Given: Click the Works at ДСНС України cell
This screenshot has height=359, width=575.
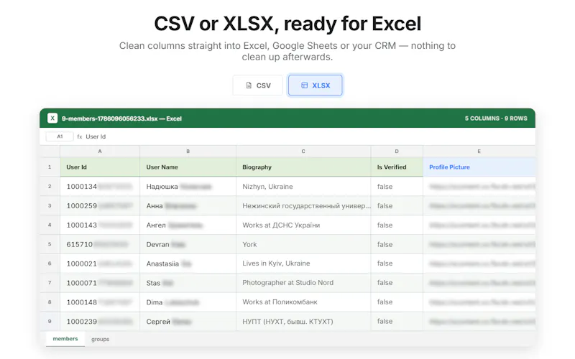Looking at the screenshot, I should coord(303,225).
